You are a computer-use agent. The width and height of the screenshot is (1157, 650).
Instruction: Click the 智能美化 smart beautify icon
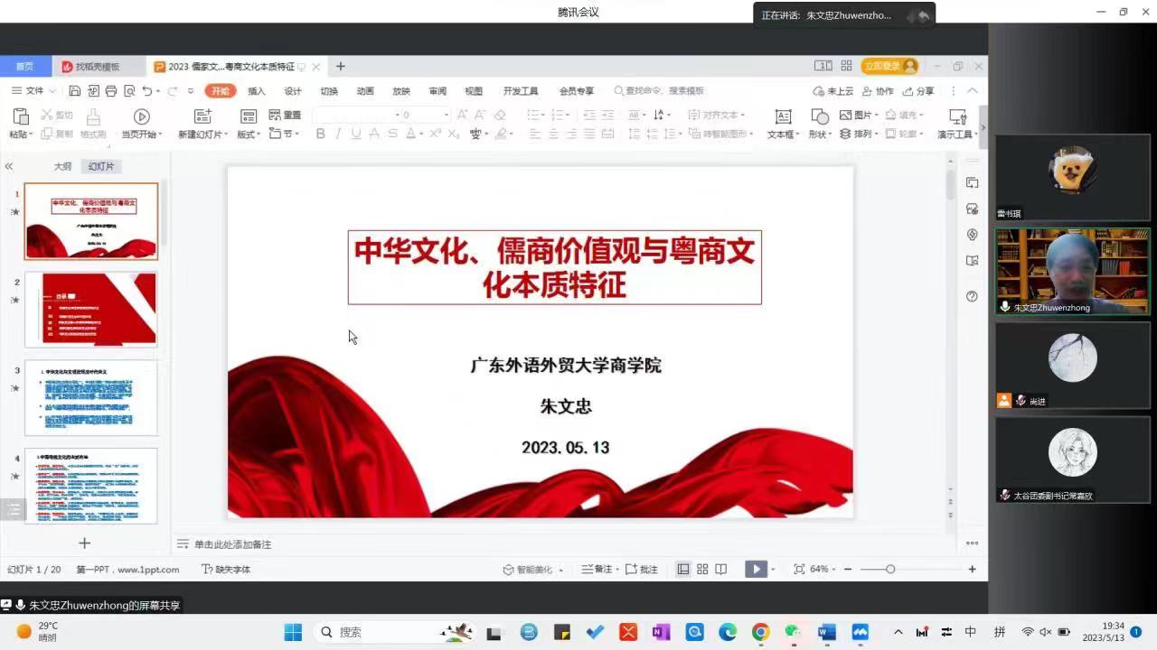(510, 570)
